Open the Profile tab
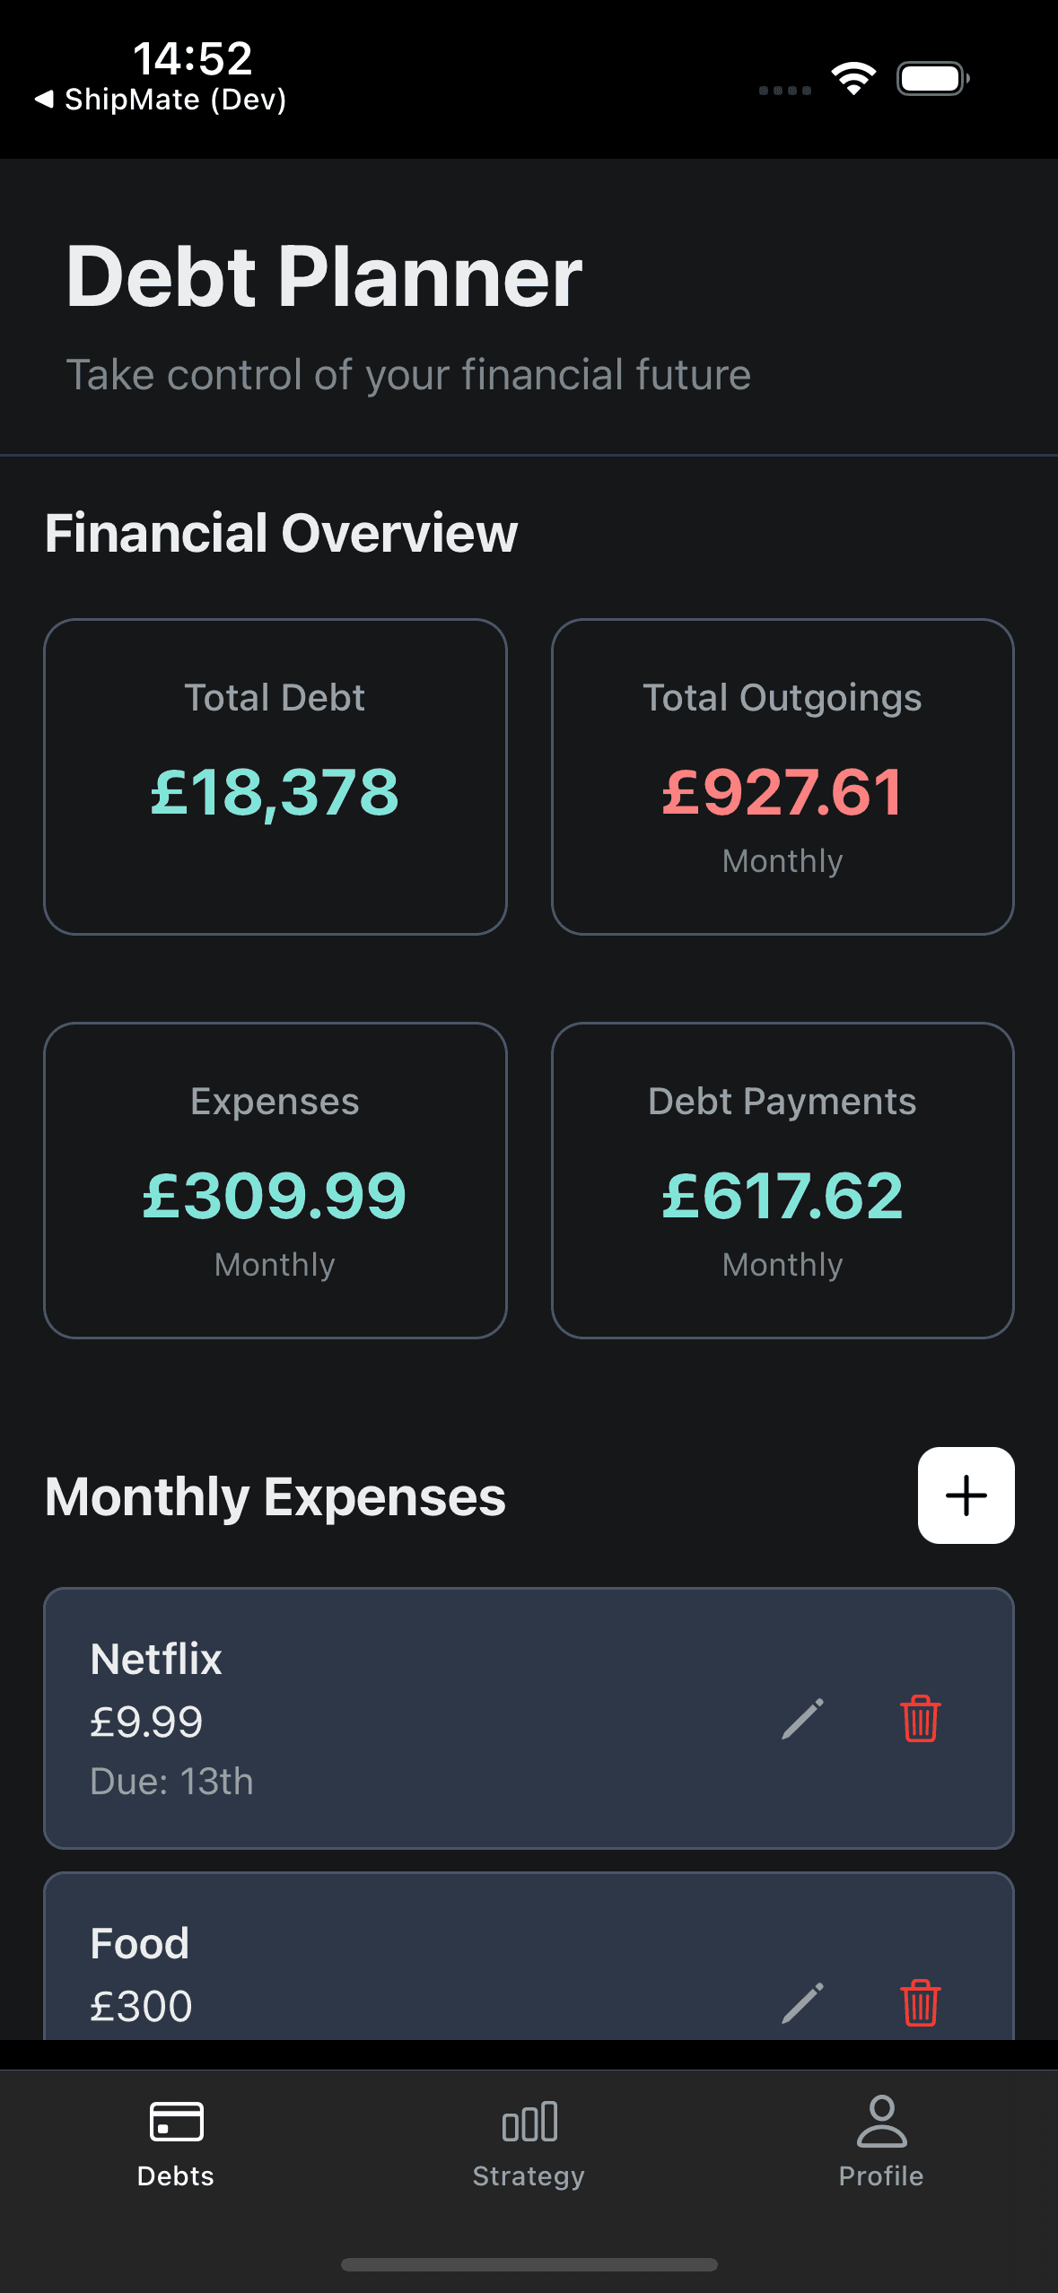Viewport: 1058px width, 2293px height. click(881, 2175)
